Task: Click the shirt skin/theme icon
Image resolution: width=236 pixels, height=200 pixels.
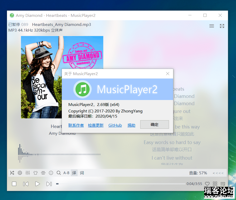Action: [x=35, y=173]
